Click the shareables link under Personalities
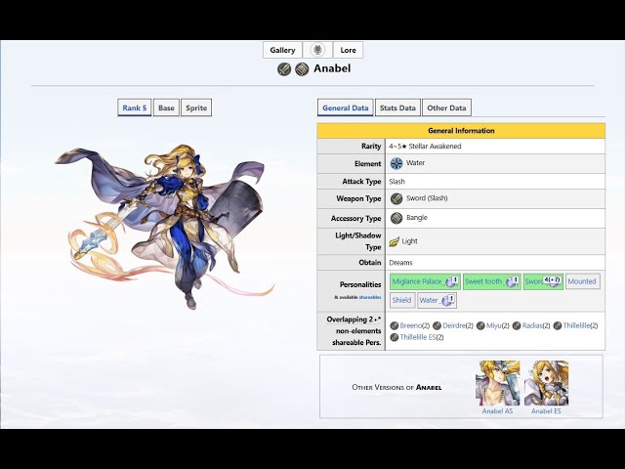Image resolution: width=625 pixels, height=469 pixels. pyautogui.click(x=370, y=297)
